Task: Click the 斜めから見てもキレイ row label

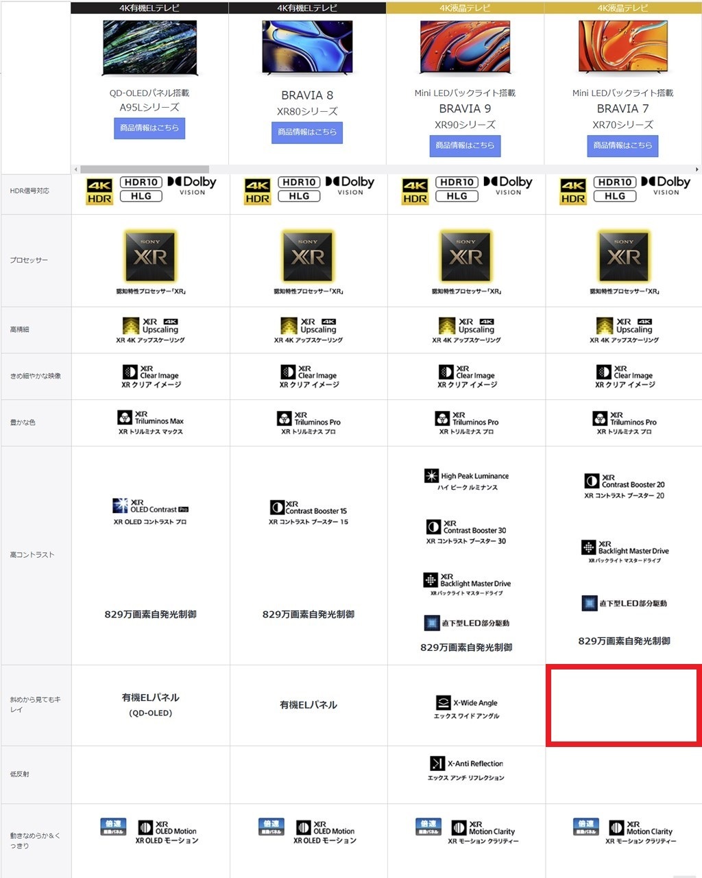Action: [x=36, y=704]
